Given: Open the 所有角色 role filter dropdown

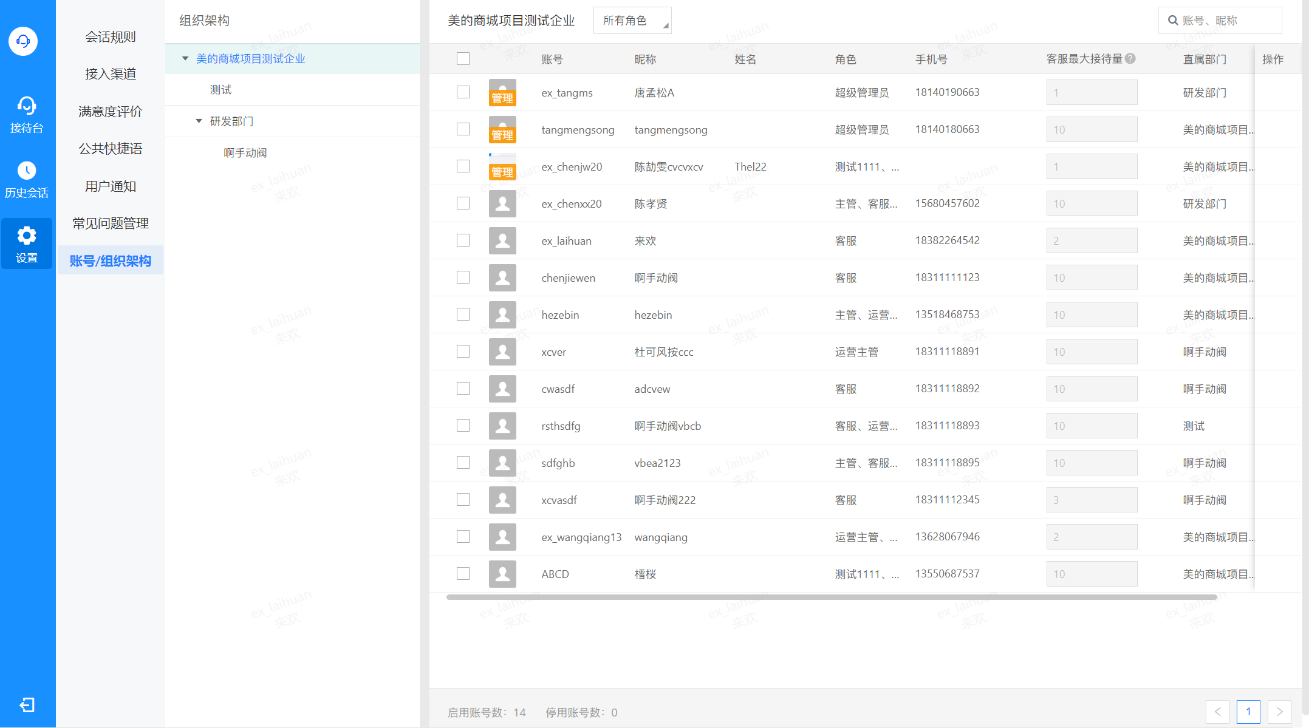Looking at the screenshot, I should click(632, 21).
